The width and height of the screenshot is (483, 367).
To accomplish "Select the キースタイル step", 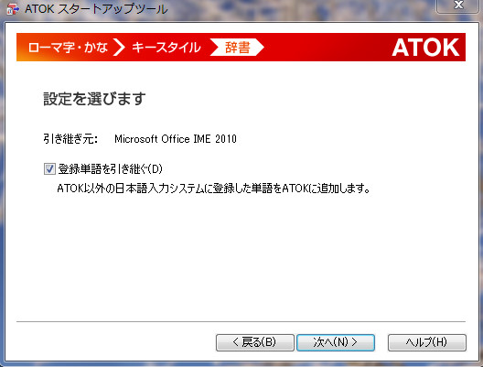I will [166, 48].
